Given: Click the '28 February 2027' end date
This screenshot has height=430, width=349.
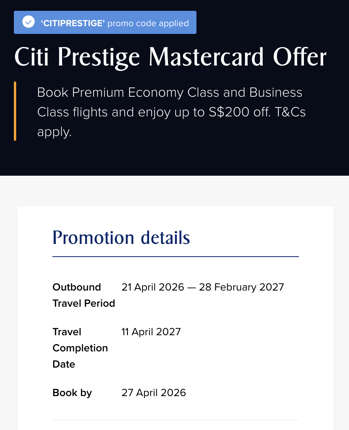Looking at the screenshot, I should click(x=242, y=287).
